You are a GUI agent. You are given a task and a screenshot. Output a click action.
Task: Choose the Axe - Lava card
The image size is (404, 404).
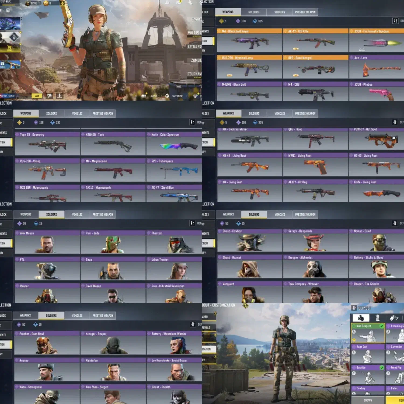coord(377,67)
